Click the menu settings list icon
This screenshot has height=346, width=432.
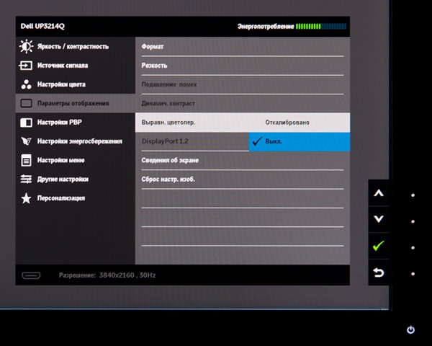coord(26,160)
